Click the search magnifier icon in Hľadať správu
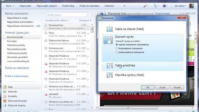The height and width of the screenshot is (112, 199). [x=88, y=15]
